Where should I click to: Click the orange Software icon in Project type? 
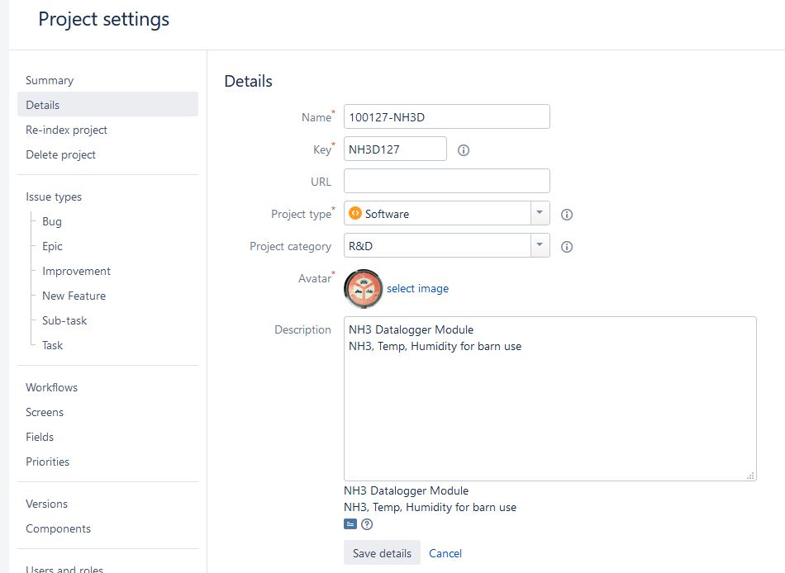tap(355, 213)
